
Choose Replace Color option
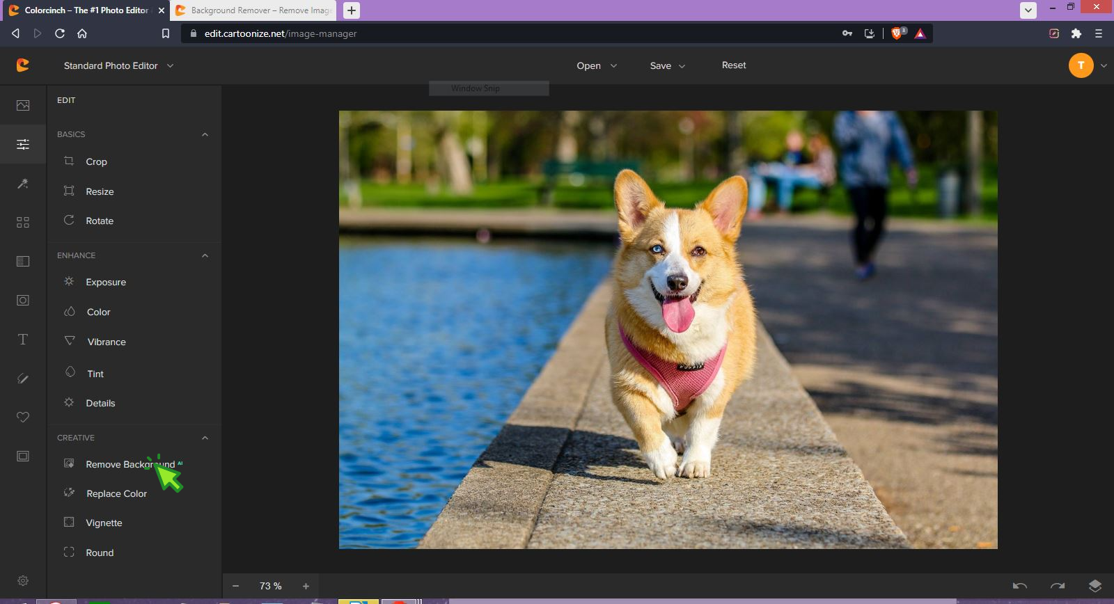pyautogui.click(x=116, y=493)
